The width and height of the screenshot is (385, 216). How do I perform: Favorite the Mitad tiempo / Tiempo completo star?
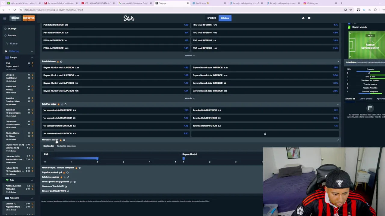79,168
